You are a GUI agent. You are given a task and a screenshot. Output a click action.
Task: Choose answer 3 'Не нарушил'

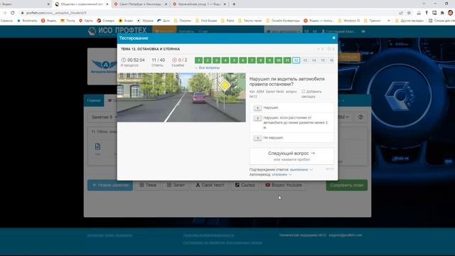pos(291,138)
